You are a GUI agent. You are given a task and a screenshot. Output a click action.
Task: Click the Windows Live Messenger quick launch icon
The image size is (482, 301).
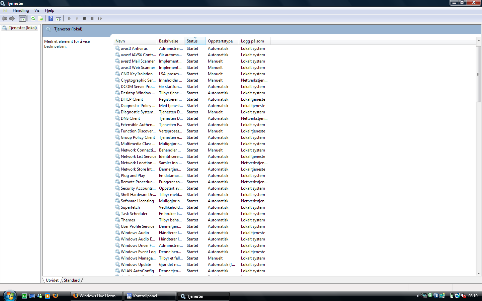click(x=40, y=296)
